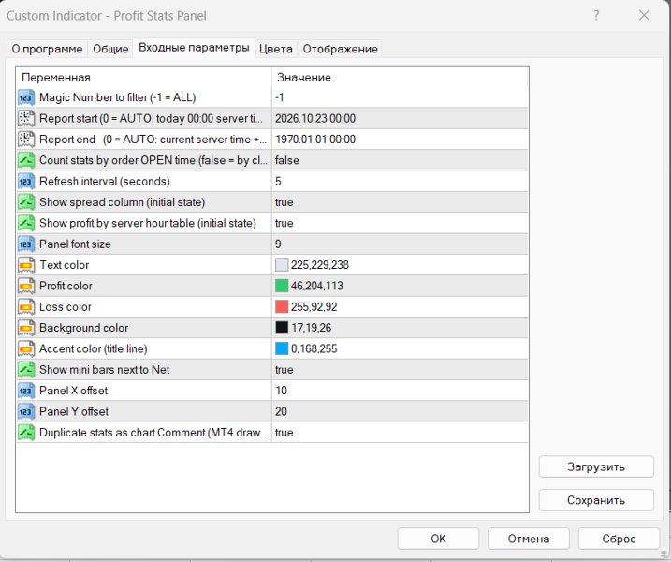Edit the Panel Y offset value 20
Viewport: 671px width, 562px height.
[x=281, y=411]
